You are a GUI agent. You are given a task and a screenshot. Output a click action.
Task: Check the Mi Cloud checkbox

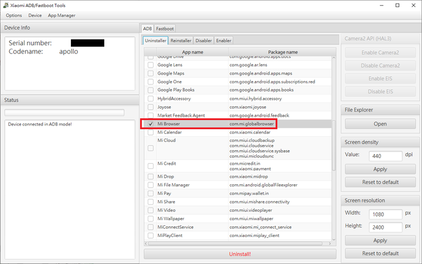click(x=151, y=148)
